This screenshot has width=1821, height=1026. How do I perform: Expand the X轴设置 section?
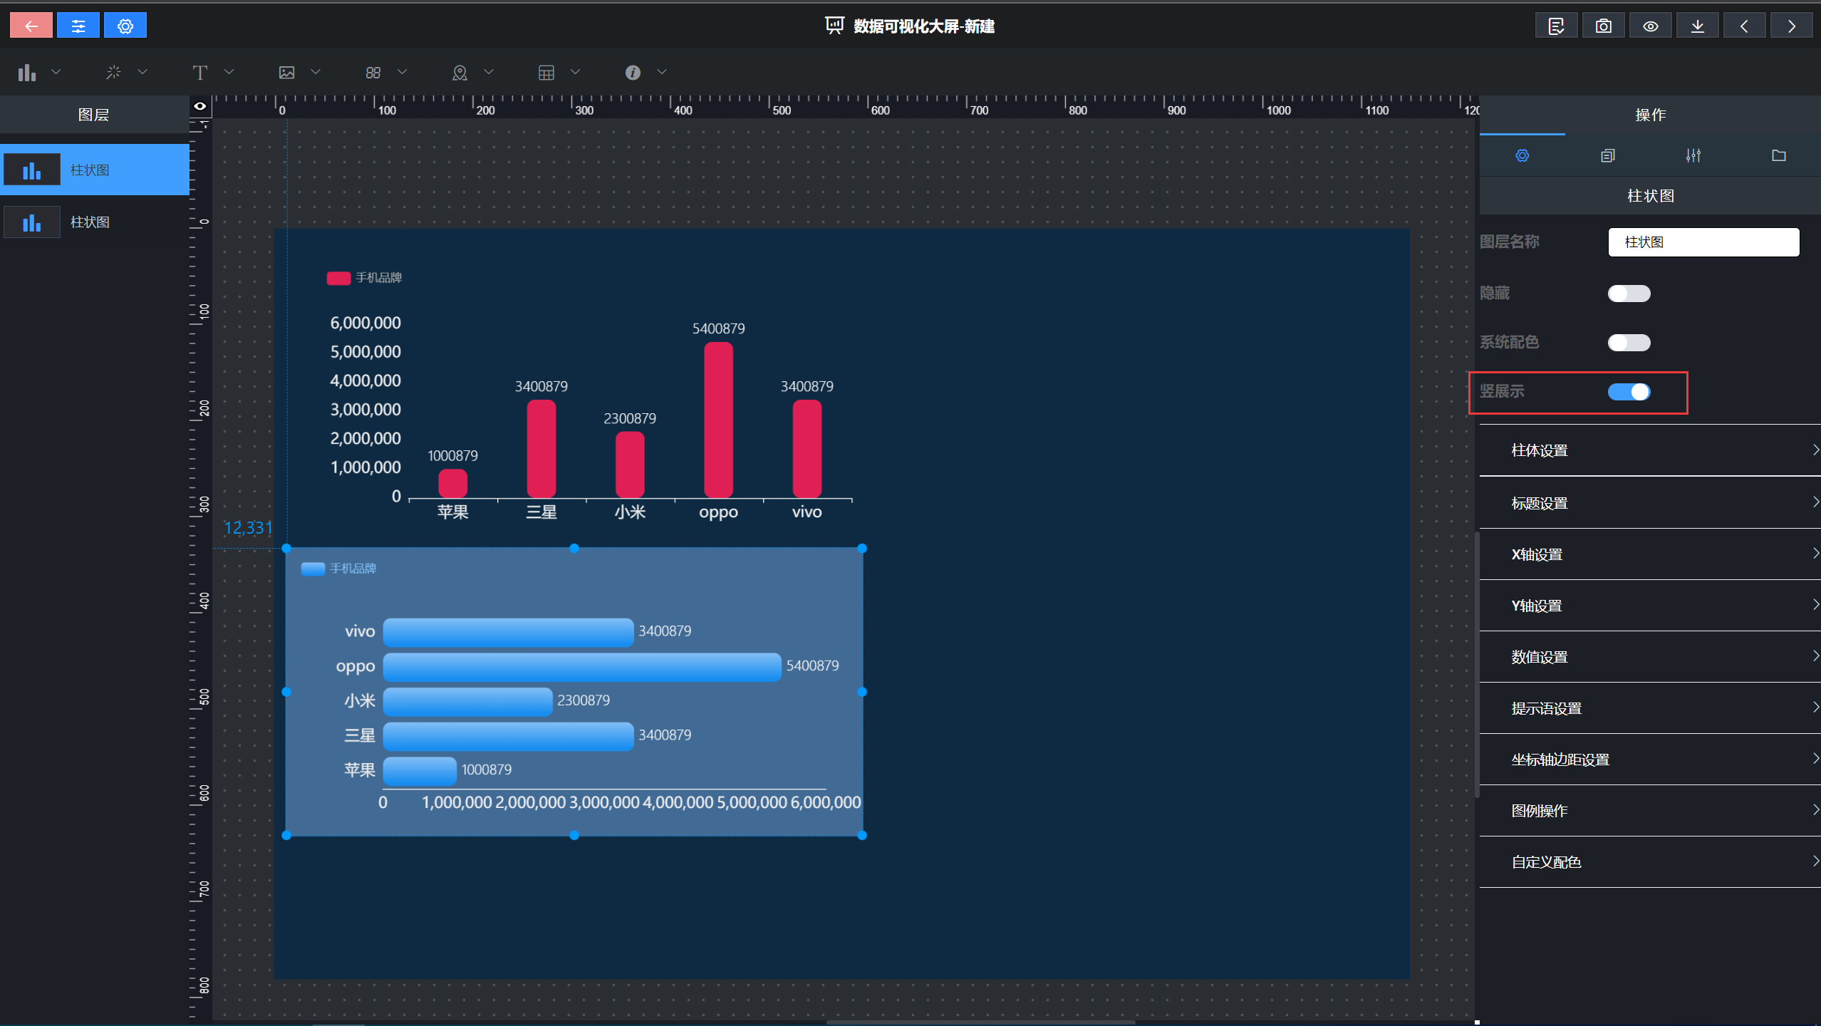[x=1650, y=554]
